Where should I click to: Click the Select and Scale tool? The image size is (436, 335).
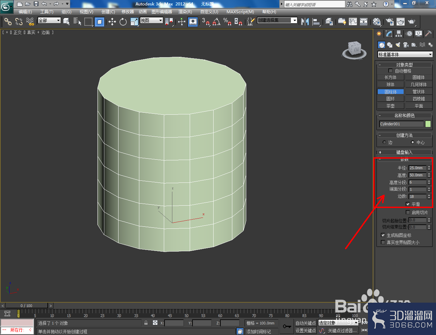[x=134, y=22]
